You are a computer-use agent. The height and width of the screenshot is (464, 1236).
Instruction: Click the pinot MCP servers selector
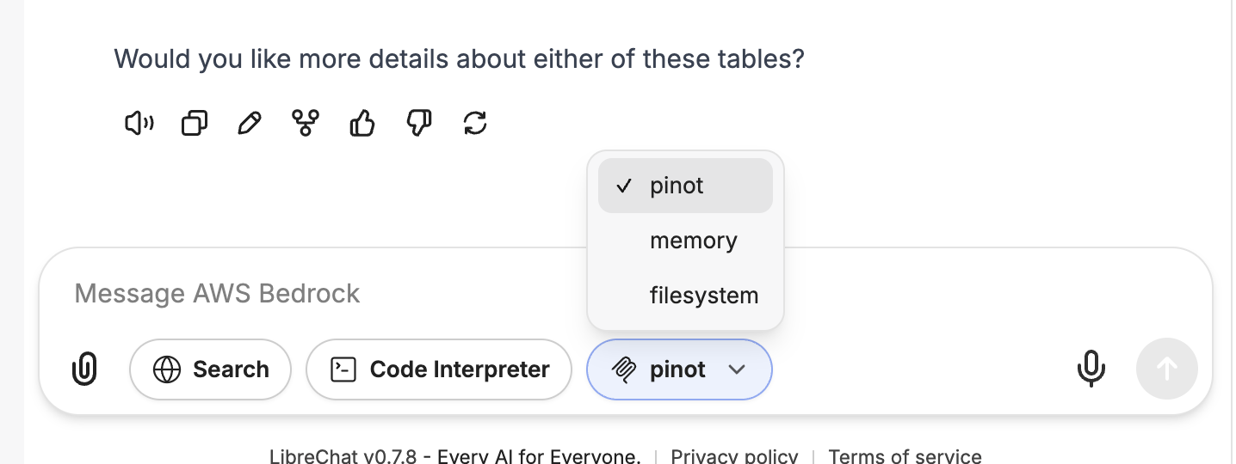coord(663,369)
